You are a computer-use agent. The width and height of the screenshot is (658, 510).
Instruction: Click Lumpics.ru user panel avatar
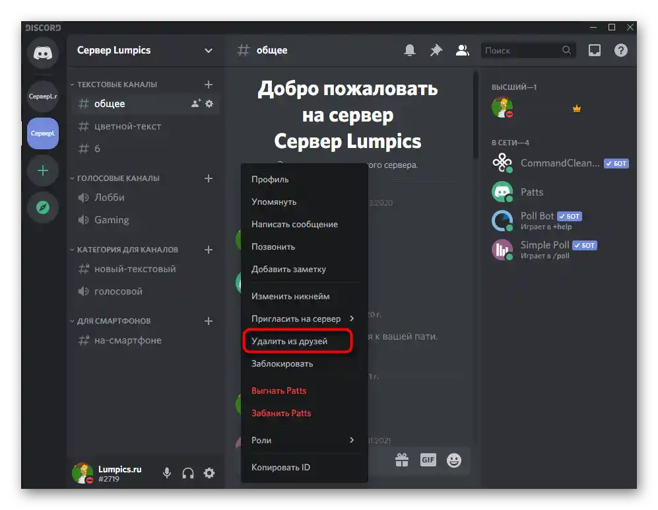pos(82,473)
